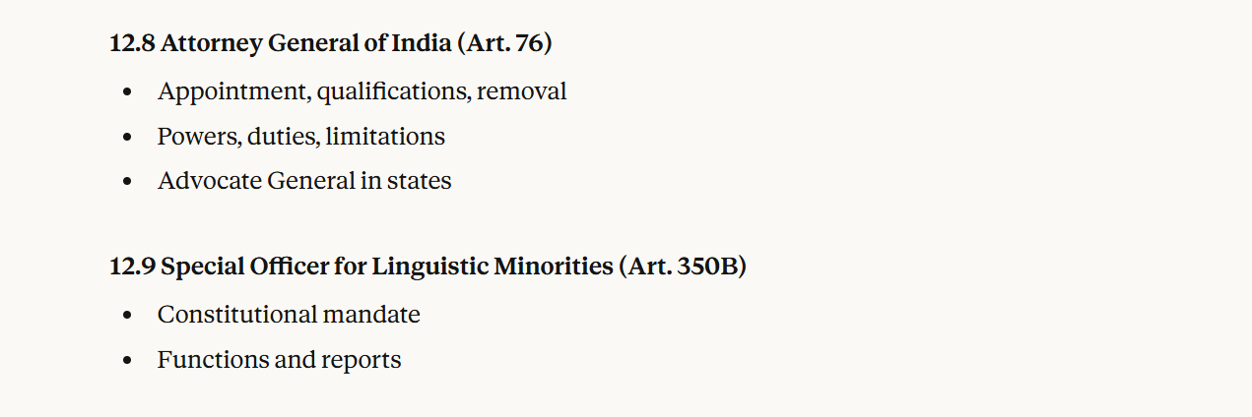Click the section number '12.8'

click(132, 43)
